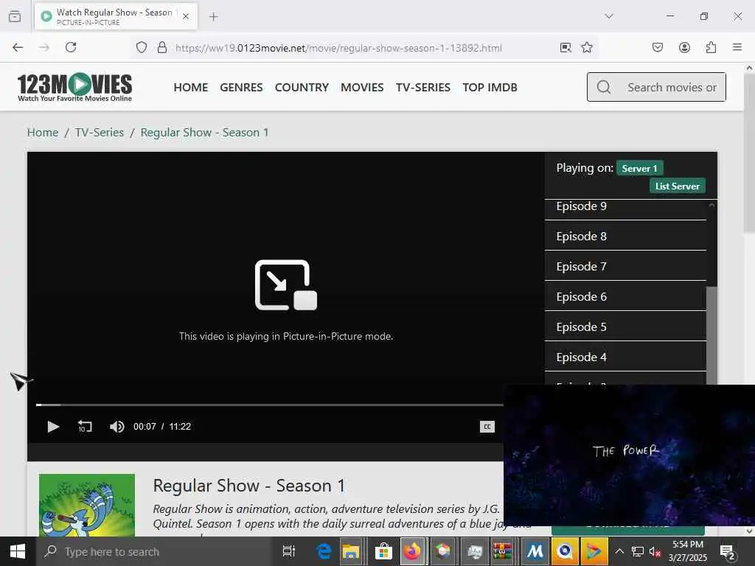Rewind 10 seconds in the video player

[x=85, y=427]
